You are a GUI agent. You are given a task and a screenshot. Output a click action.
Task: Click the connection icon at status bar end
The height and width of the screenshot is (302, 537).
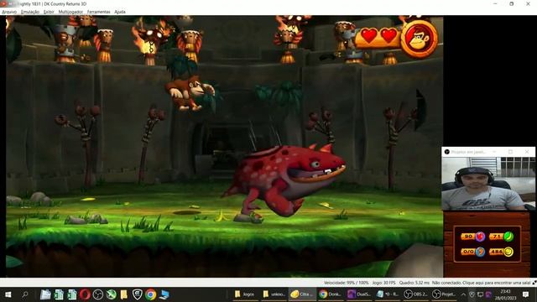534,283
